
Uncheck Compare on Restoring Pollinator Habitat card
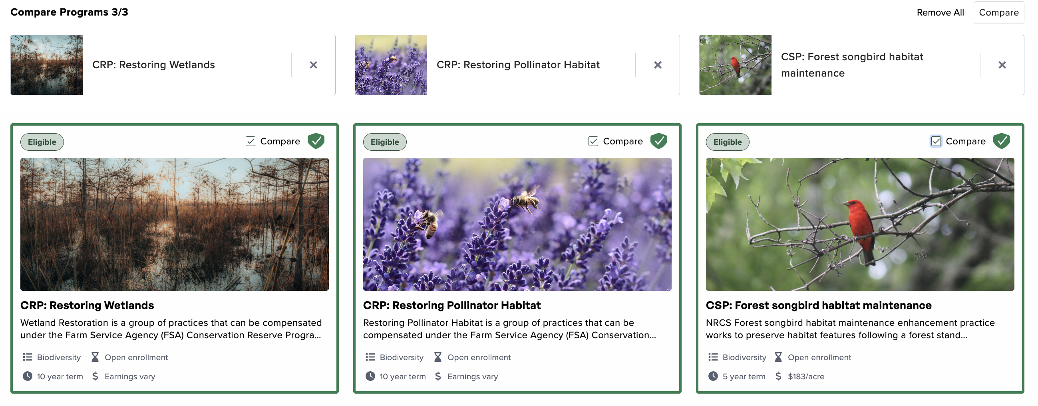coord(593,141)
